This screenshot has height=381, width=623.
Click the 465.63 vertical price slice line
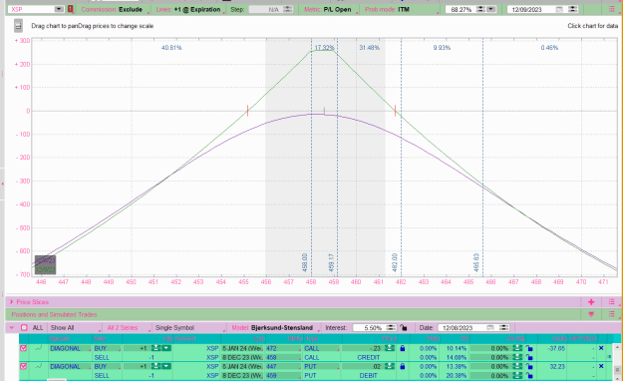tap(482, 159)
